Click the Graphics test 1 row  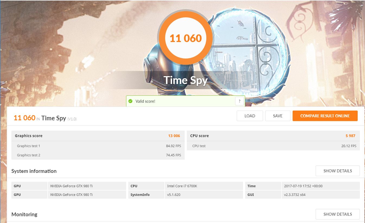coord(98,146)
